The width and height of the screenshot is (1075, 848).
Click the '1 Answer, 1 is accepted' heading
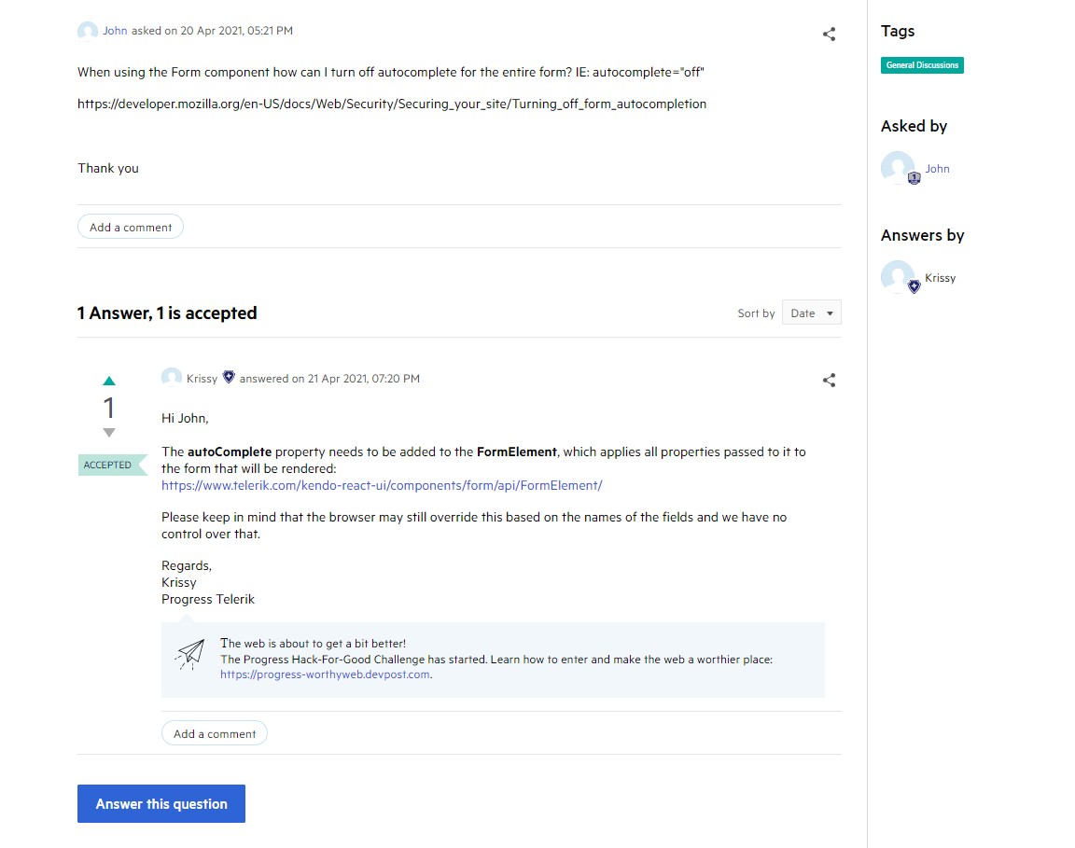(167, 313)
